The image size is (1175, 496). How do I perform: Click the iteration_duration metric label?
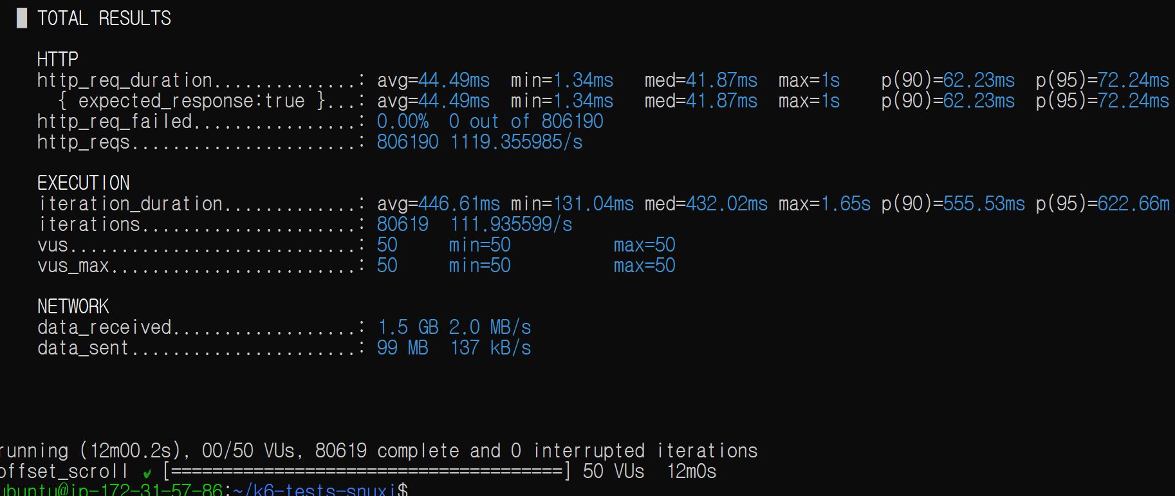tap(130, 203)
